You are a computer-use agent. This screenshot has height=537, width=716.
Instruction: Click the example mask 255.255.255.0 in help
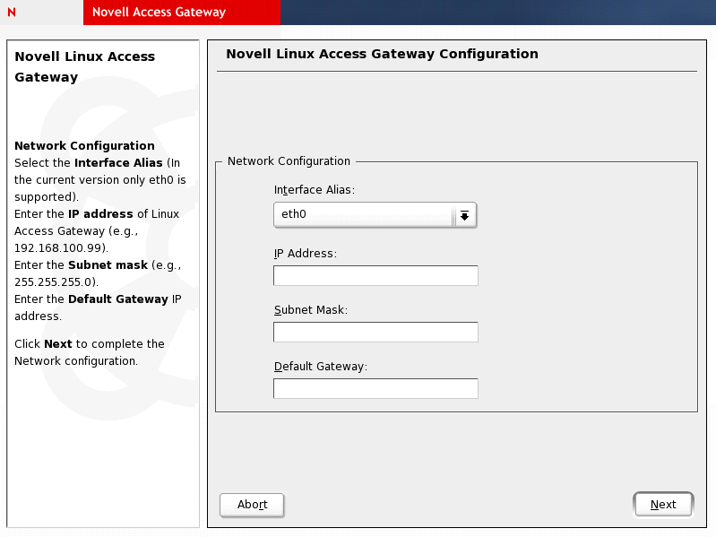pyautogui.click(x=53, y=281)
